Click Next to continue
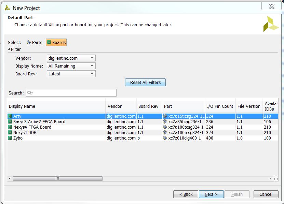Screen dimensions: 284x204 pyautogui.click(x=211, y=194)
